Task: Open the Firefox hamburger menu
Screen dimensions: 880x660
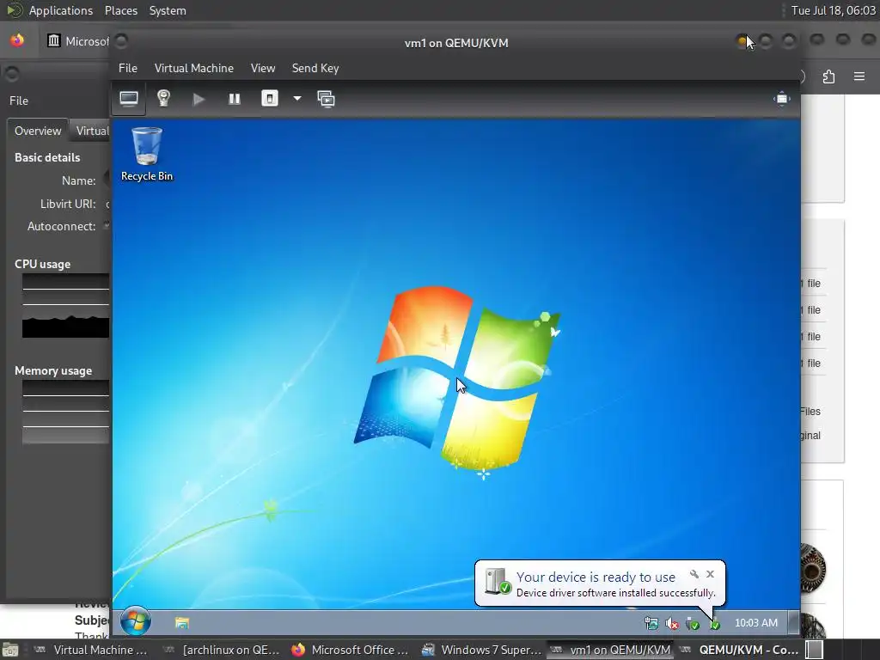Action: pyautogui.click(x=859, y=76)
